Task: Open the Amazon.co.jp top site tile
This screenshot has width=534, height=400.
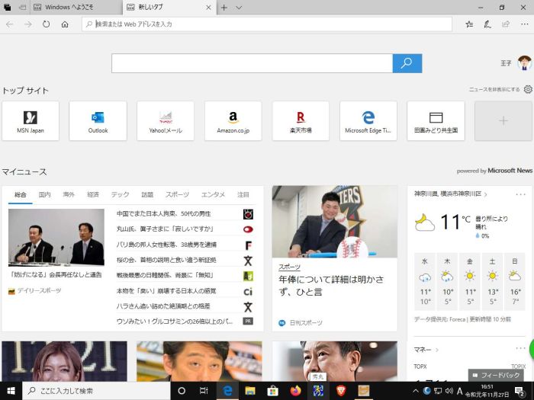Action: coord(233,120)
